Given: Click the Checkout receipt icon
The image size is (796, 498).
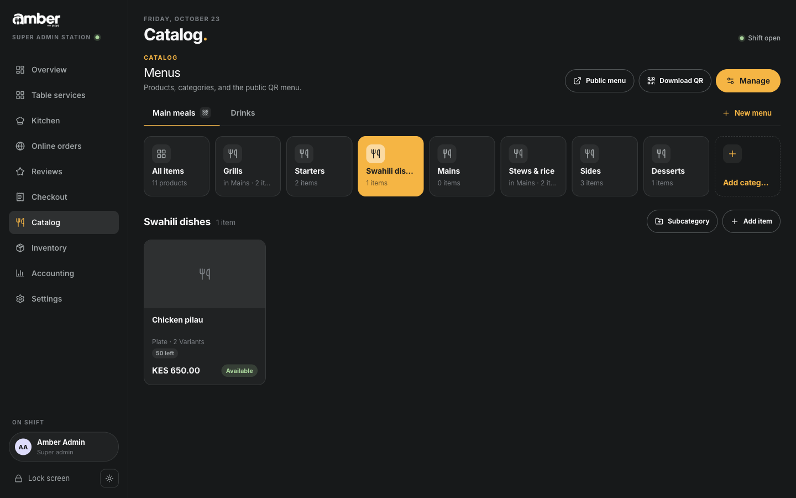Looking at the screenshot, I should (20, 197).
